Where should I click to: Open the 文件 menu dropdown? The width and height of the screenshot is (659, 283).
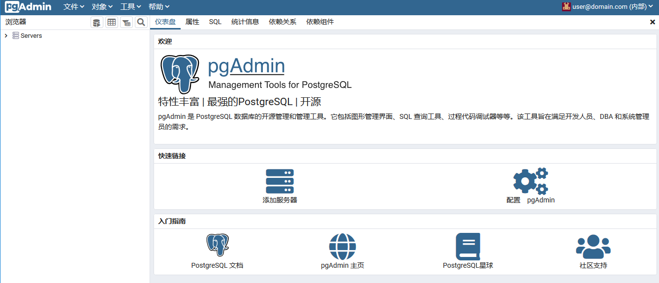click(73, 7)
